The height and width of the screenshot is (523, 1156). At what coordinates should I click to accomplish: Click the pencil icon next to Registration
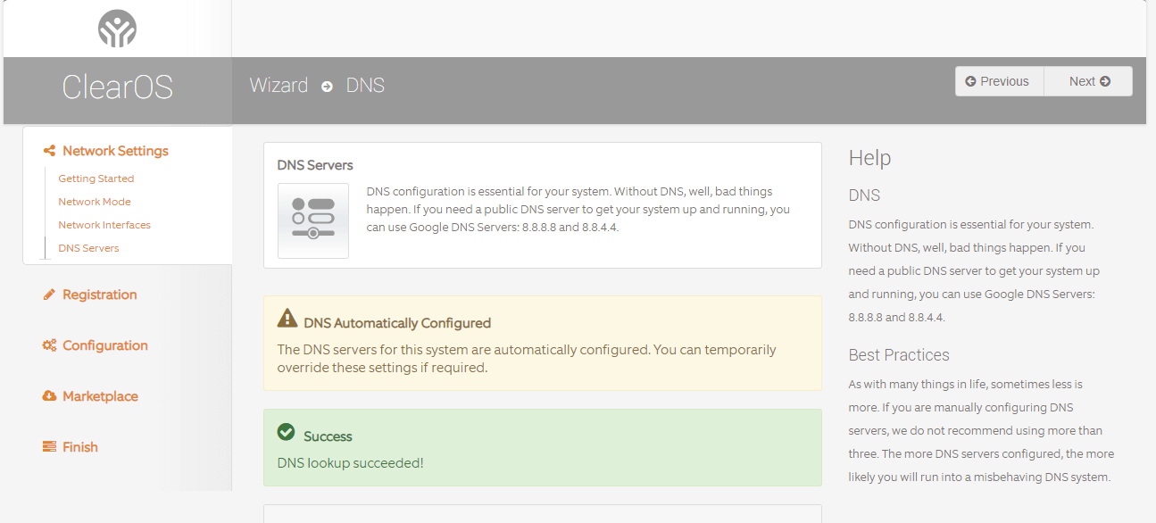click(x=49, y=295)
